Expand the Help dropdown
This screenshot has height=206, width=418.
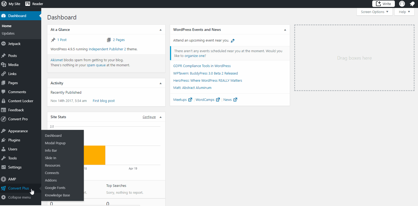(x=404, y=12)
